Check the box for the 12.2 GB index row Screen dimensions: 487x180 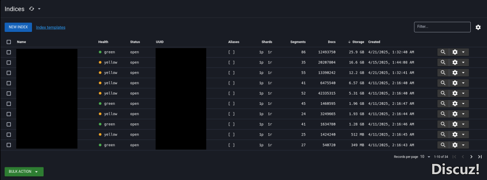[x=9, y=73]
